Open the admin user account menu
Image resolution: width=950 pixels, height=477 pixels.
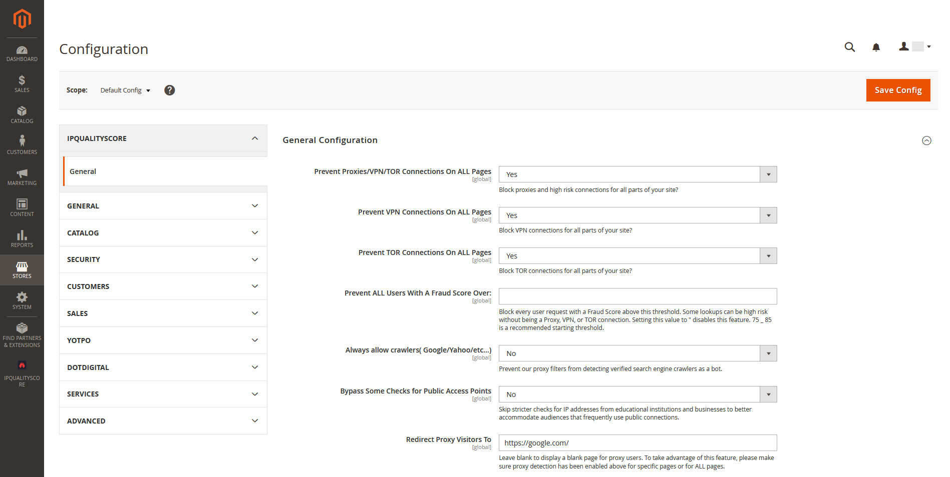(x=915, y=46)
